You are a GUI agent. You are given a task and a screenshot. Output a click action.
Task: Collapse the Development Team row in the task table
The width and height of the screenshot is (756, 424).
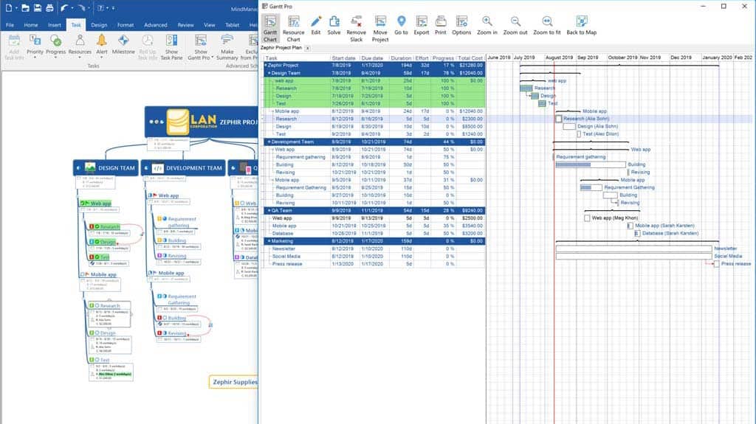click(269, 142)
